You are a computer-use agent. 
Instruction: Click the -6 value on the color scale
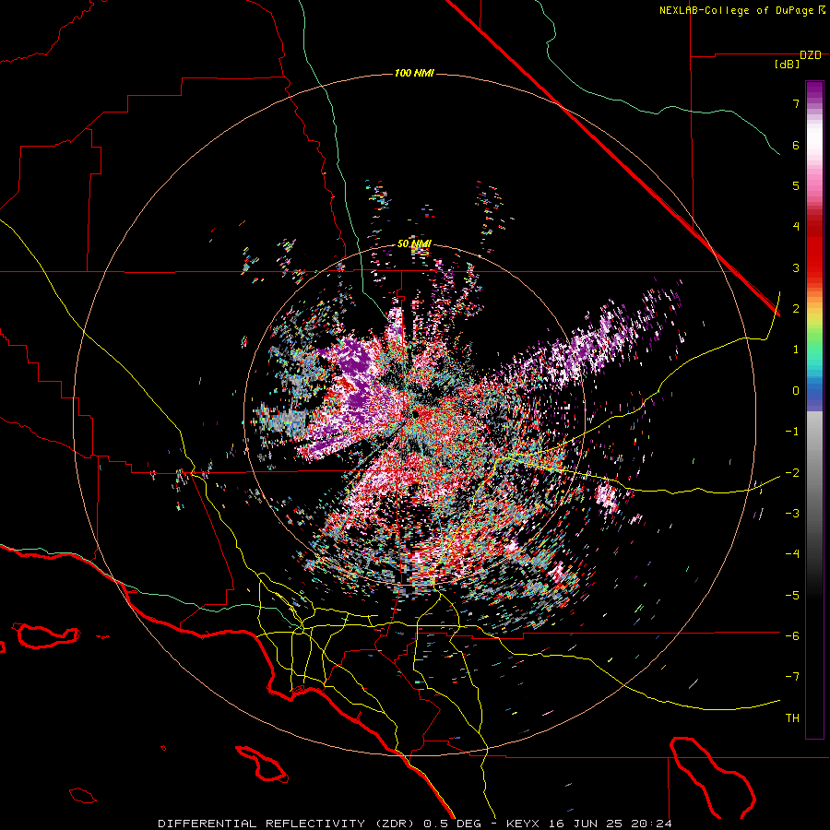792,636
